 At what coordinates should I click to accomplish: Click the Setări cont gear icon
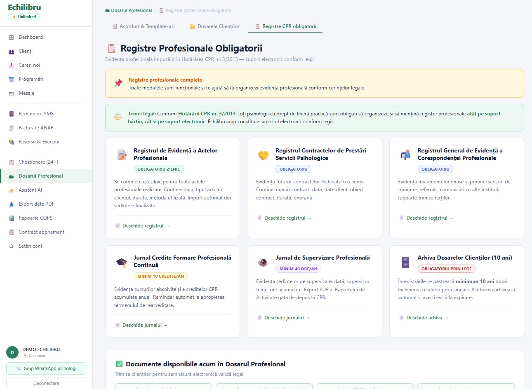12,246
